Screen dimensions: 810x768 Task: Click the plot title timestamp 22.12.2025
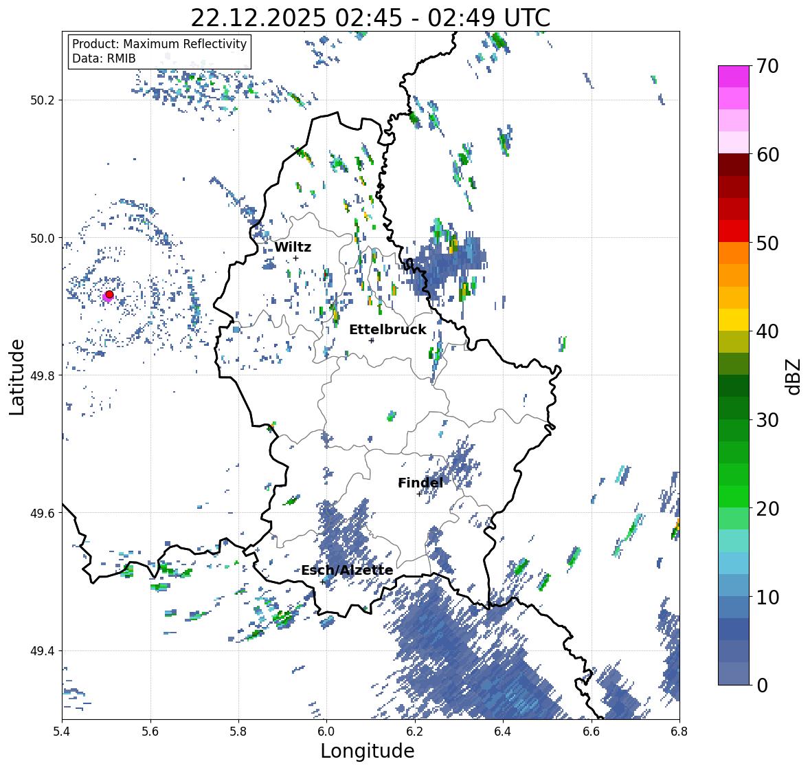(x=259, y=18)
